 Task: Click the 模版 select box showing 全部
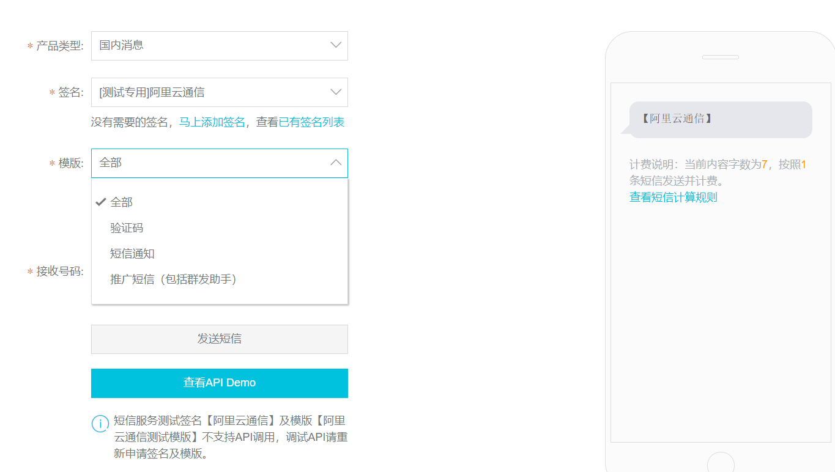pos(208,163)
